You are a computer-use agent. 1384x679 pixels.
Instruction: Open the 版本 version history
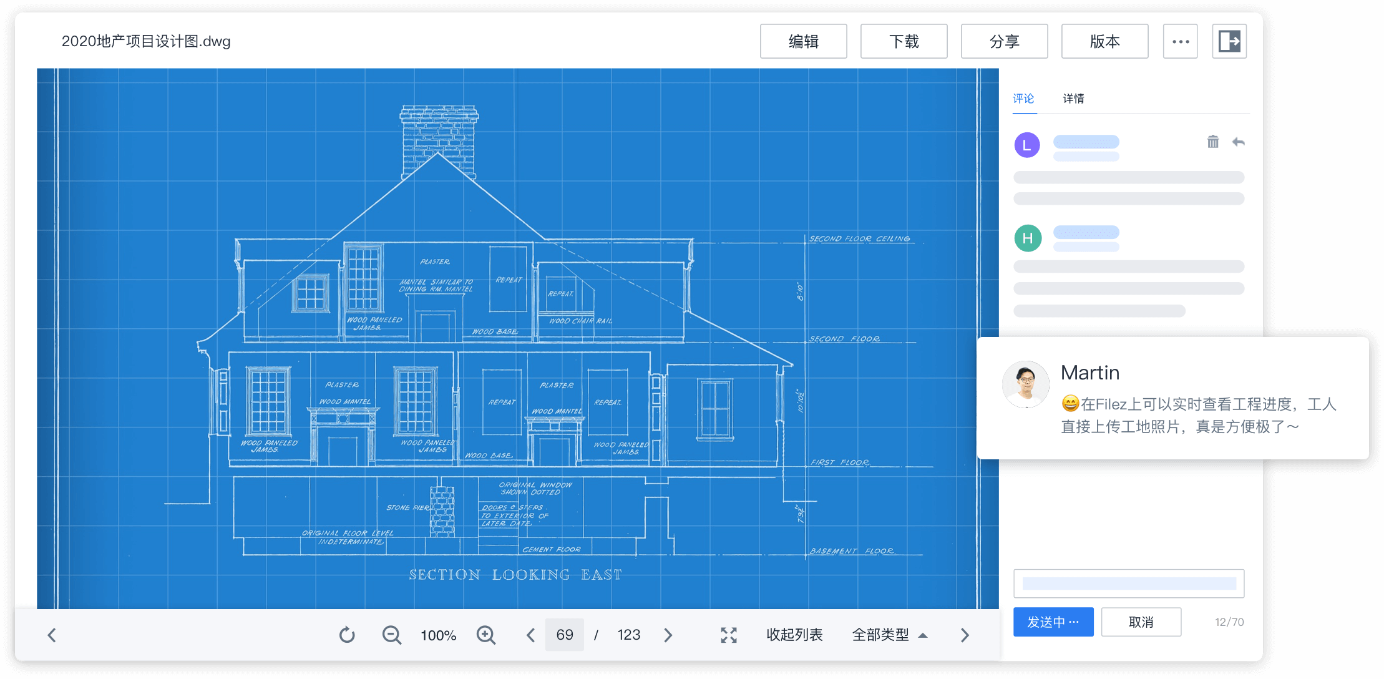[1104, 41]
